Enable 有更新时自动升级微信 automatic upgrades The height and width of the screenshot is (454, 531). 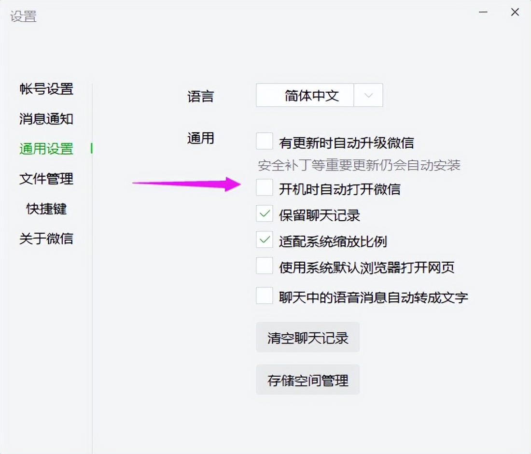[264, 140]
